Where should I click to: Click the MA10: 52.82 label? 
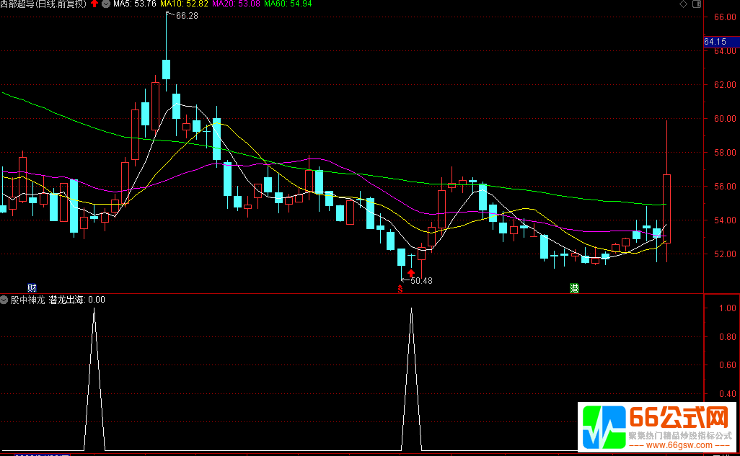[x=184, y=4]
